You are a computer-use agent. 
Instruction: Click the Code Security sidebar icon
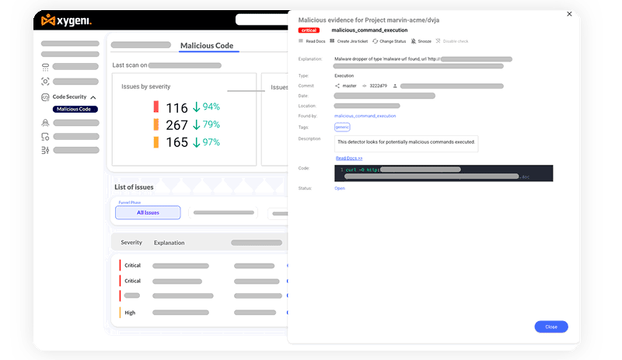coord(45,97)
